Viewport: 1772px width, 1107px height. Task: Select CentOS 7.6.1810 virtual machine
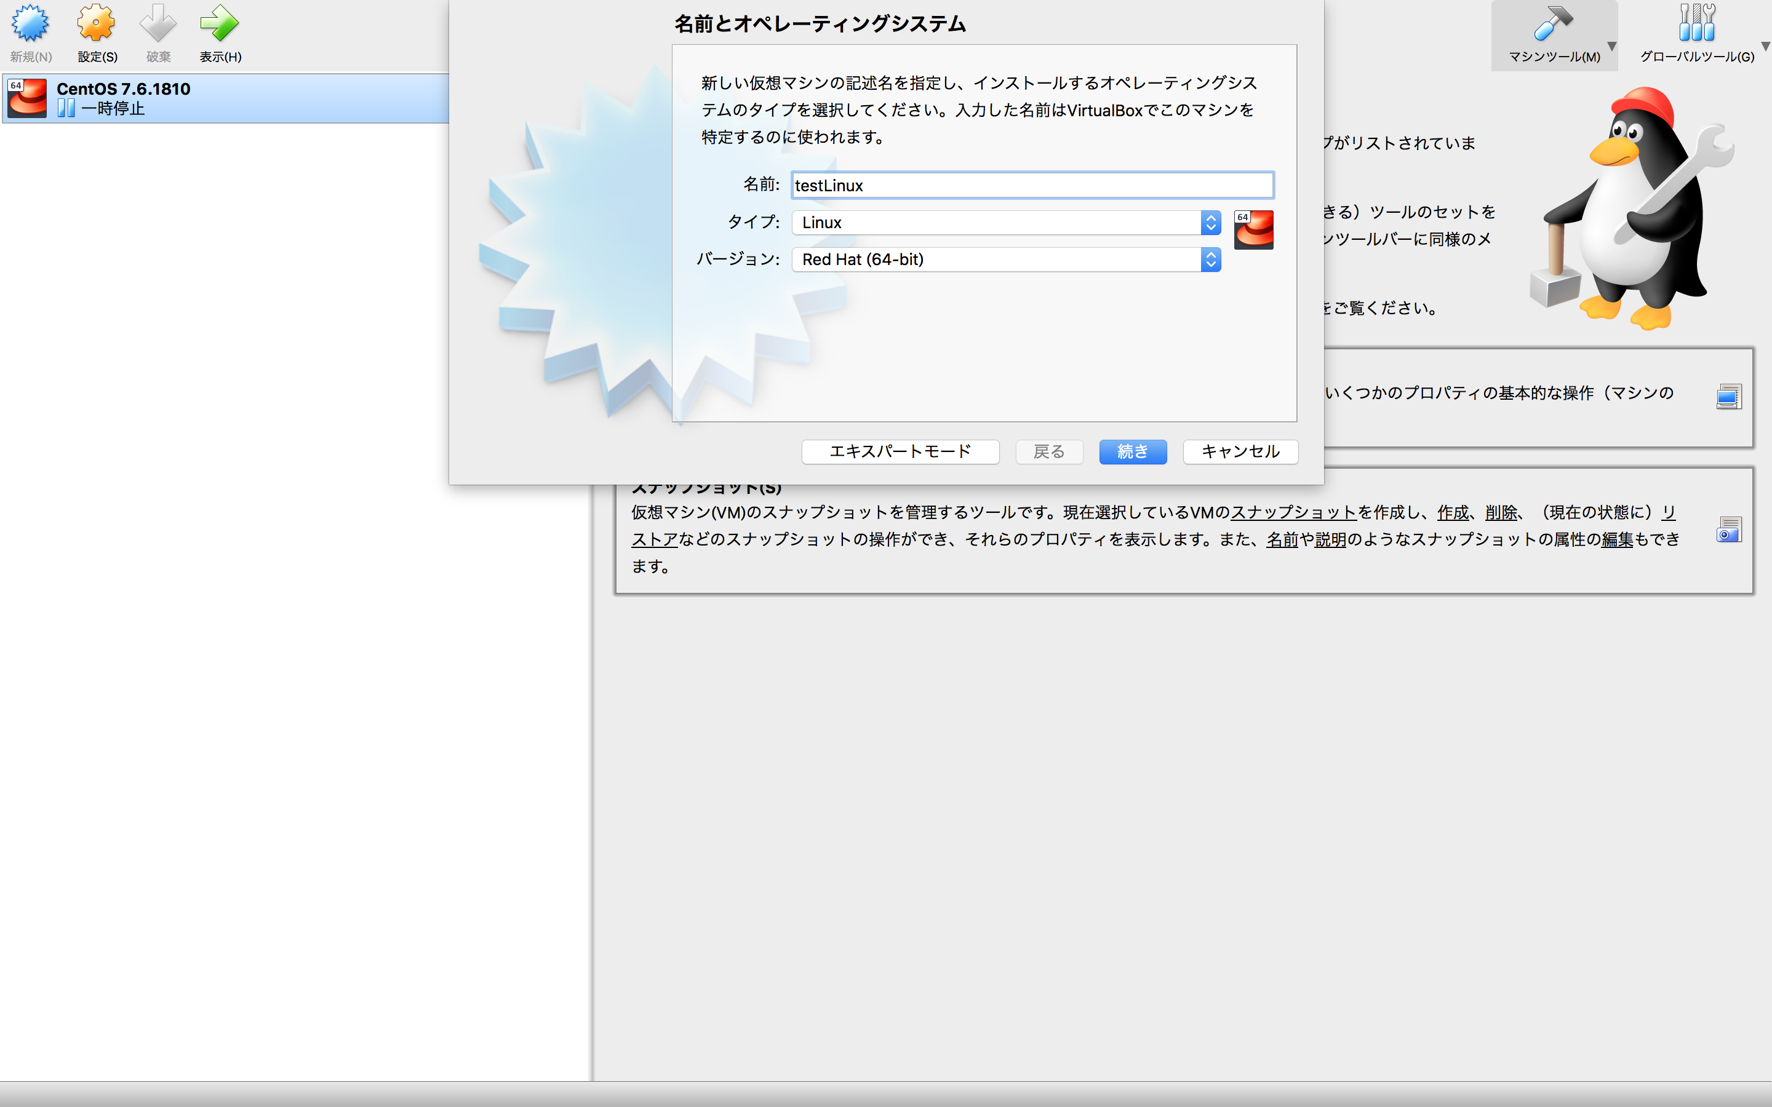click(226, 98)
